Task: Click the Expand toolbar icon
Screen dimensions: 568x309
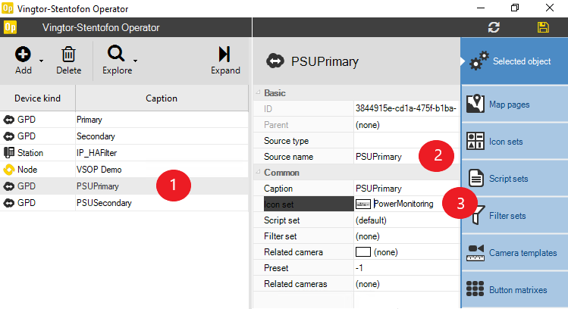Action: [x=224, y=54]
